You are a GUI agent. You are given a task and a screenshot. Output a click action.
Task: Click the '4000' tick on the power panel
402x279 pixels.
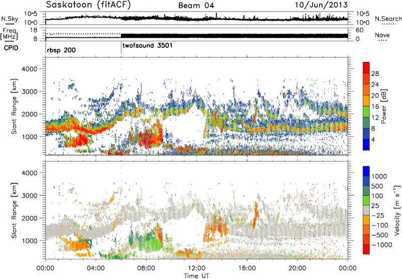[29, 69]
